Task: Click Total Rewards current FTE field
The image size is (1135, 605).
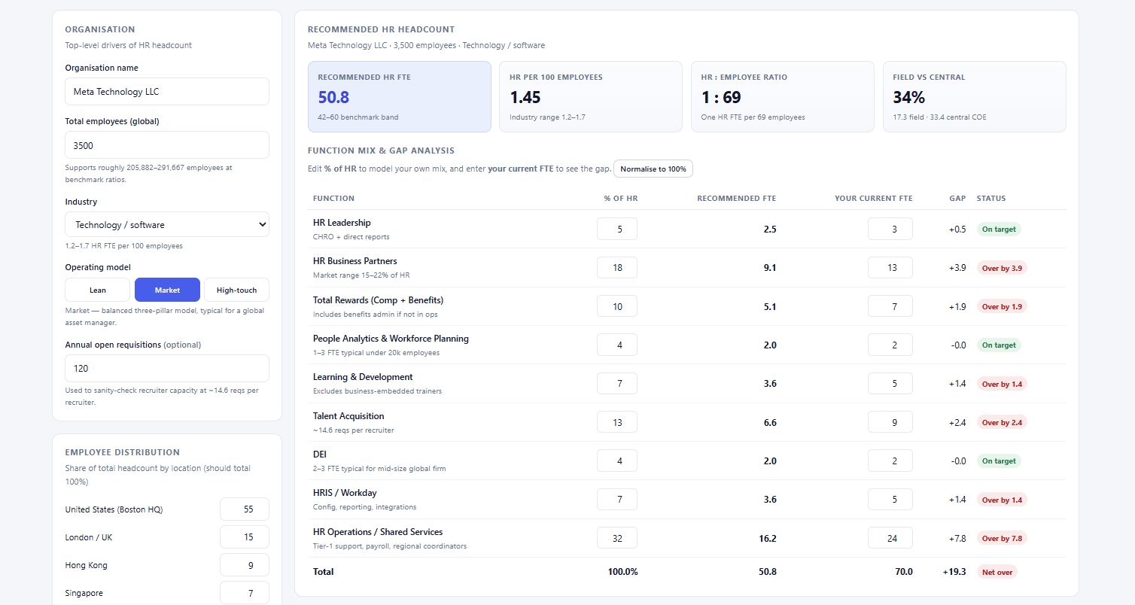Action: pyautogui.click(x=890, y=306)
